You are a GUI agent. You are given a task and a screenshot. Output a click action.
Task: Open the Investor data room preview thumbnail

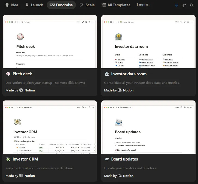[148, 42]
